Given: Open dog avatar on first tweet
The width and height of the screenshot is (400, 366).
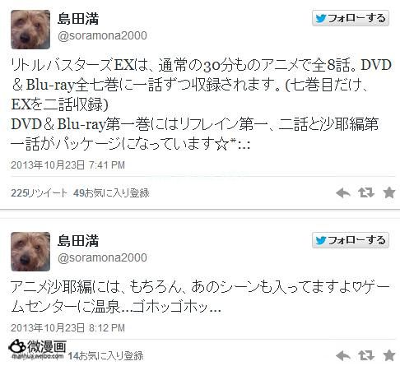Looking at the screenshot, I should pos(30,30).
